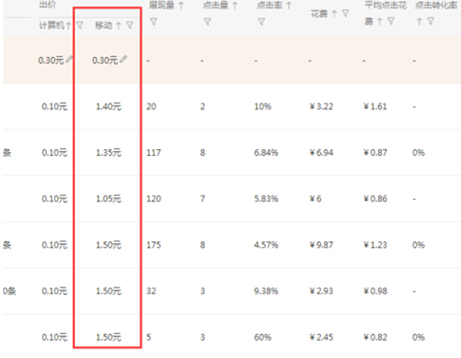461x358 pixels.
Task: Sort by 展现量 arrow
Action: pyautogui.click(x=181, y=5)
